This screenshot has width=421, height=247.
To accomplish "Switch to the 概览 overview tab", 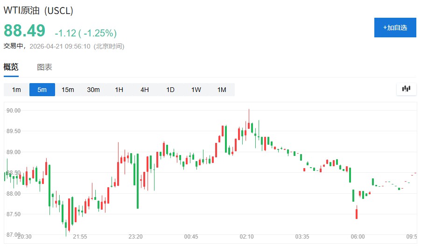I will (11, 67).
